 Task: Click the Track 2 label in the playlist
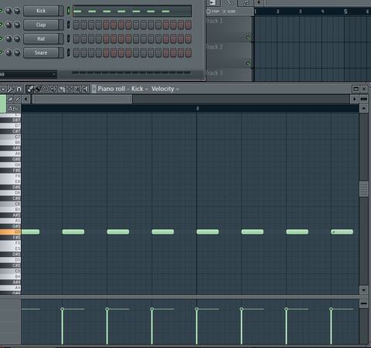[214, 47]
